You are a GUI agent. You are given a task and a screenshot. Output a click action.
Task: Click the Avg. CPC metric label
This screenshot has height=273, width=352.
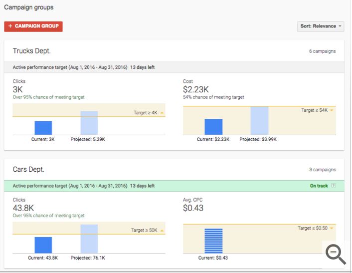(192, 200)
